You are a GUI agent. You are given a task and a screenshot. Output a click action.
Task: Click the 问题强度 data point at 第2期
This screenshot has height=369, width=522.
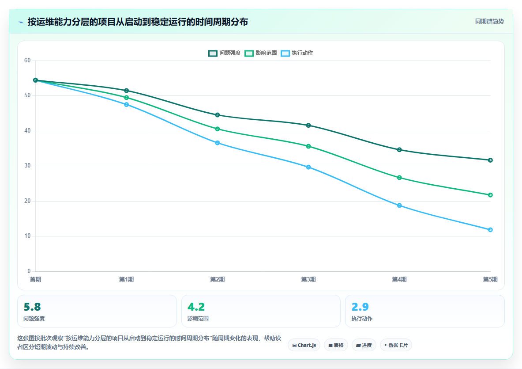pyautogui.click(x=218, y=115)
